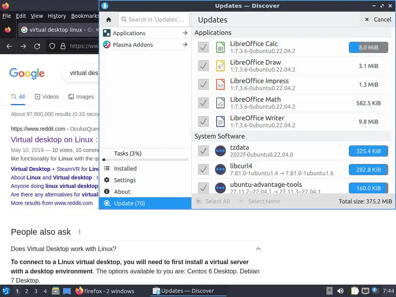The width and height of the screenshot is (396, 297).
Task: Click the LibreOffice Draw icon
Action: 220,66
